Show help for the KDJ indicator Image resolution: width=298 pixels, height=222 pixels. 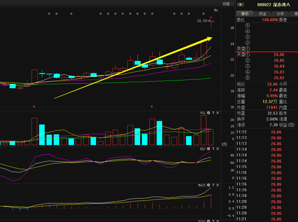213,149
